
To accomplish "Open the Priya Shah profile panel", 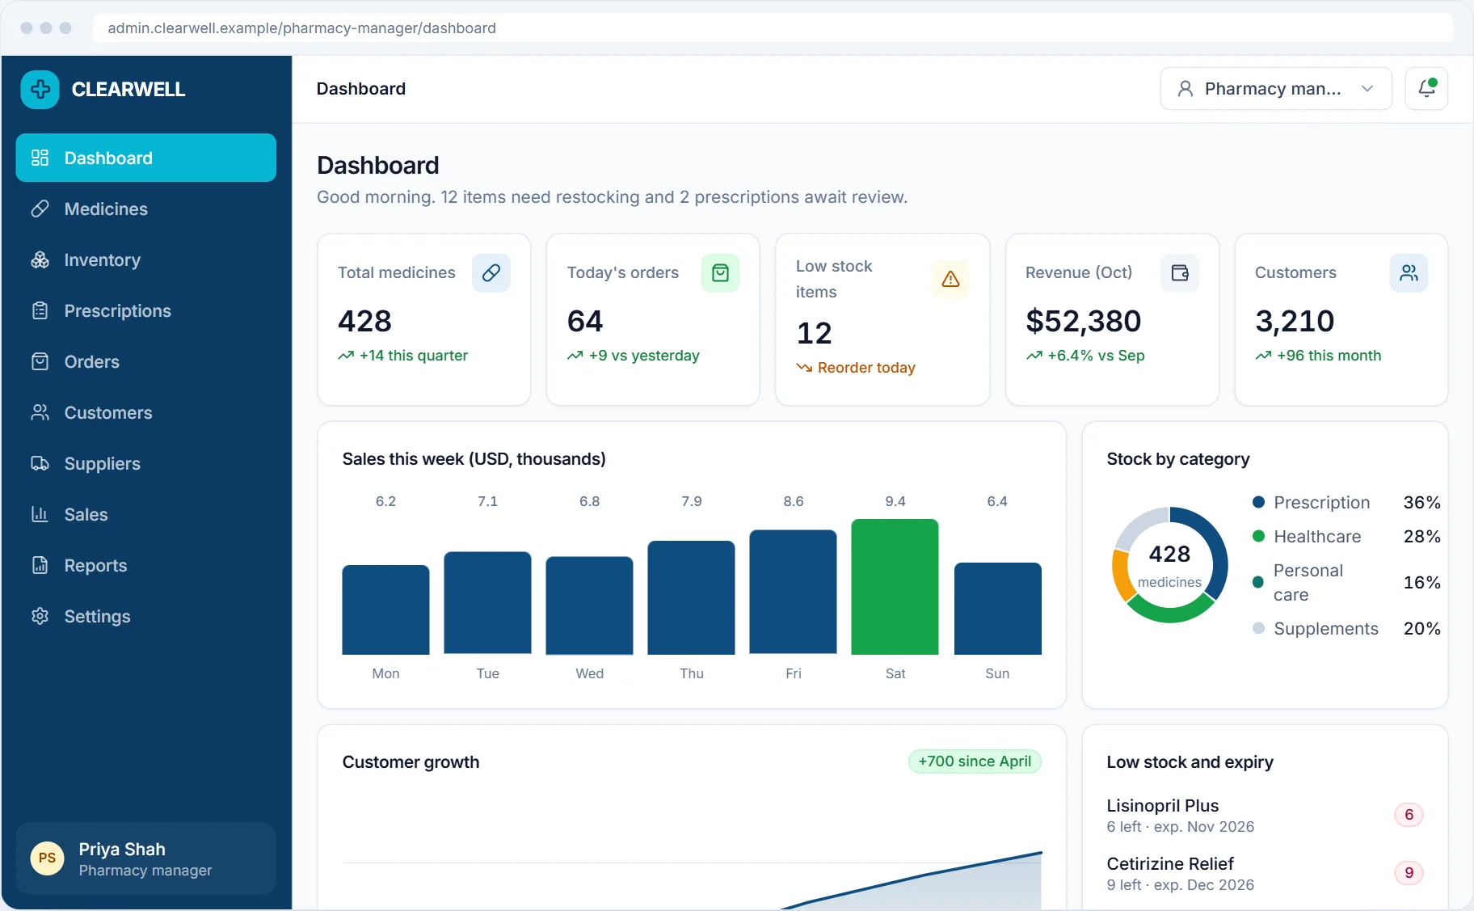I will pos(145,858).
